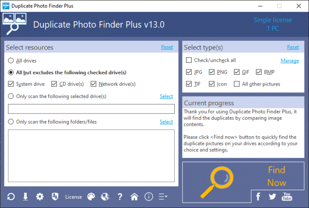Click the selected drives text field
Viewport: 309px width, 208px height.
click(x=91, y=109)
